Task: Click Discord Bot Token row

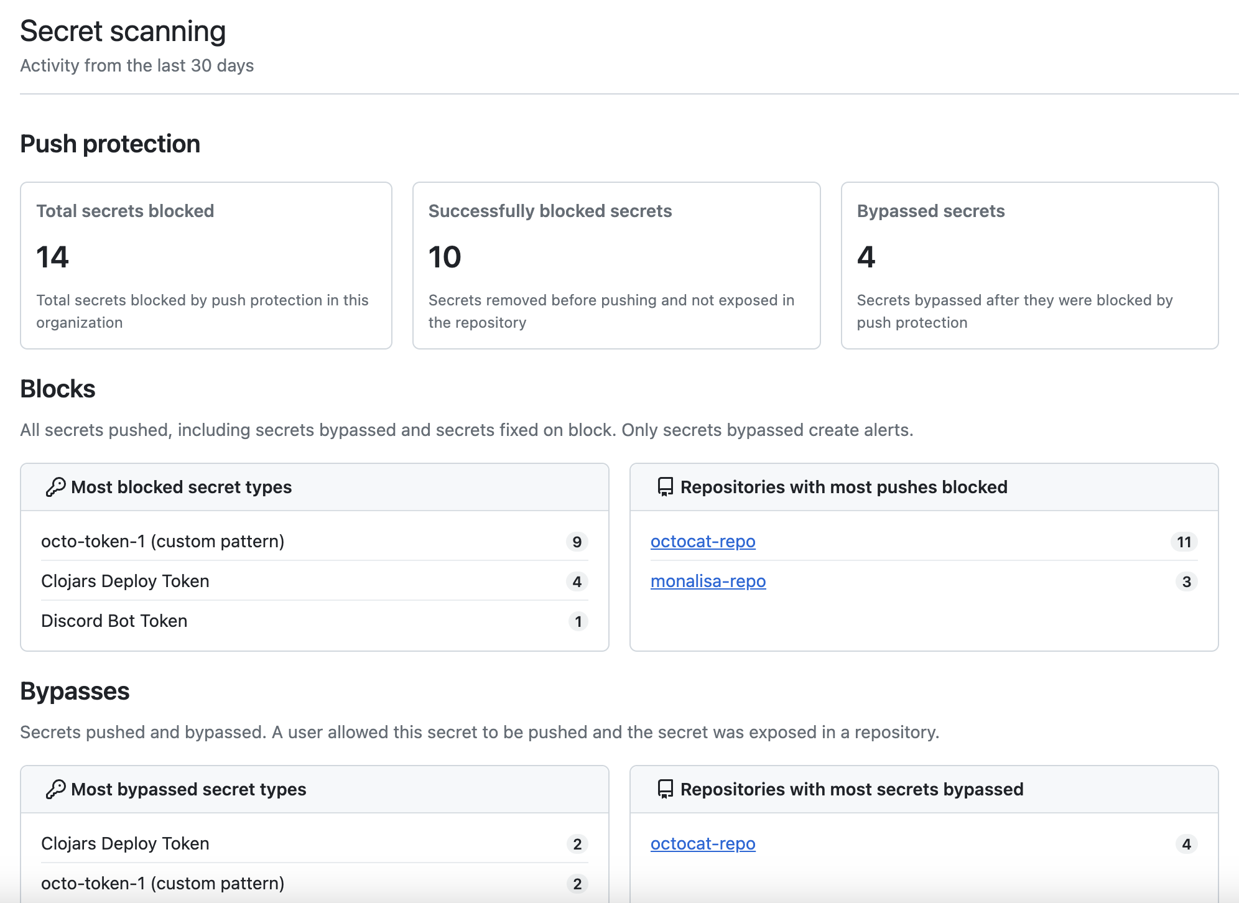Action: coord(114,621)
